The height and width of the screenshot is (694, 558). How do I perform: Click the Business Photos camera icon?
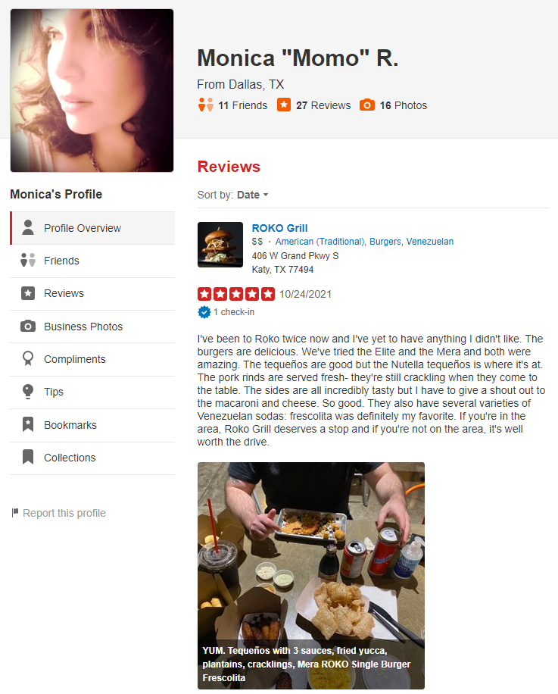[28, 327]
